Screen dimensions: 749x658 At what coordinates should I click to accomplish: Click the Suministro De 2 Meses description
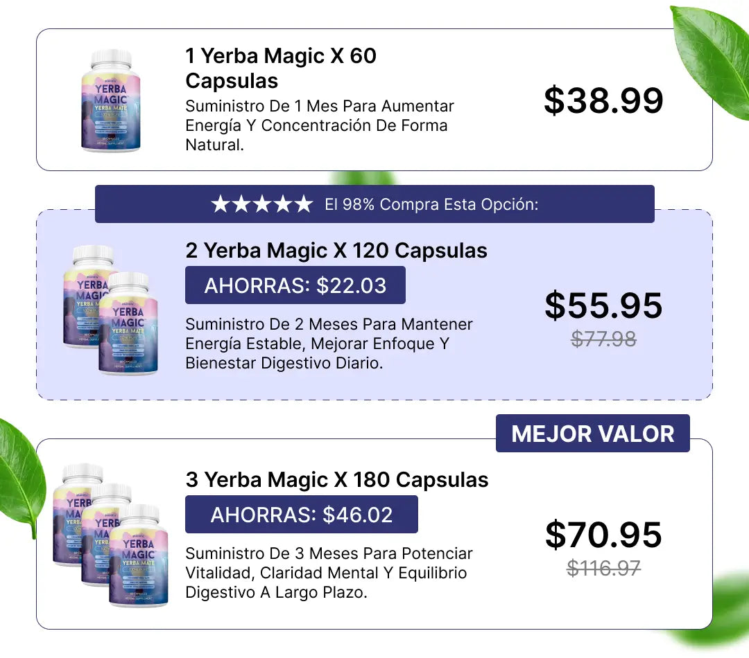coord(329,344)
